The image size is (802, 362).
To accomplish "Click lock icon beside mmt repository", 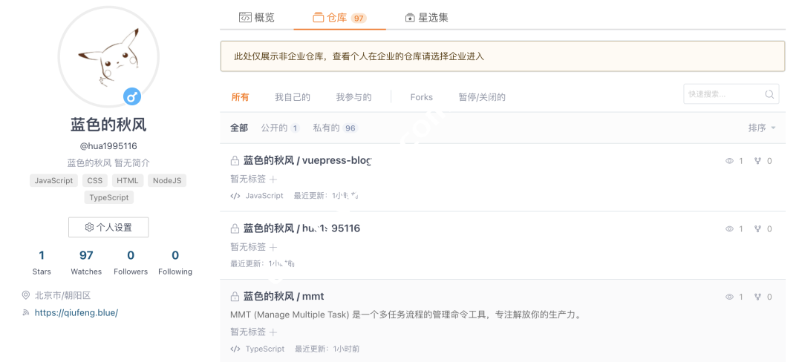I will click(235, 297).
